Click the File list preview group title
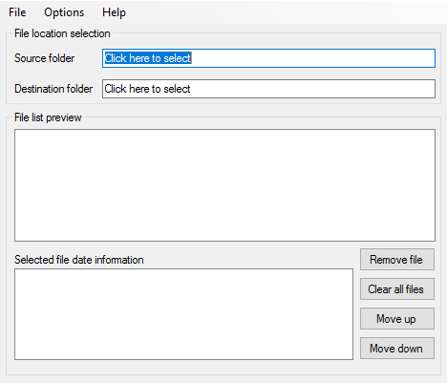This screenshot has width=447, height=383. click(x=48, y=117)
